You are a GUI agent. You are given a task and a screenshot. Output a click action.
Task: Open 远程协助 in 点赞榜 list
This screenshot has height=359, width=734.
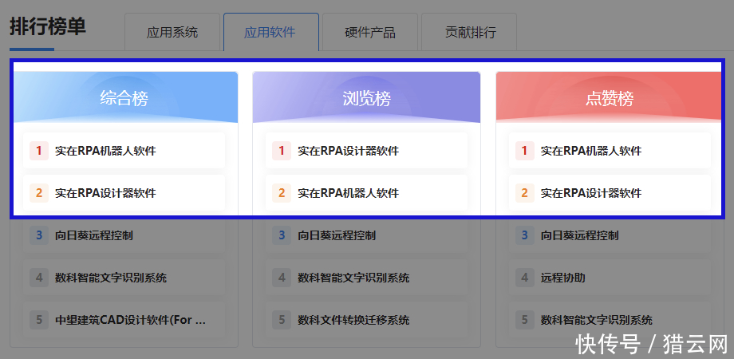pyautogui.click(x=562, y=278)
